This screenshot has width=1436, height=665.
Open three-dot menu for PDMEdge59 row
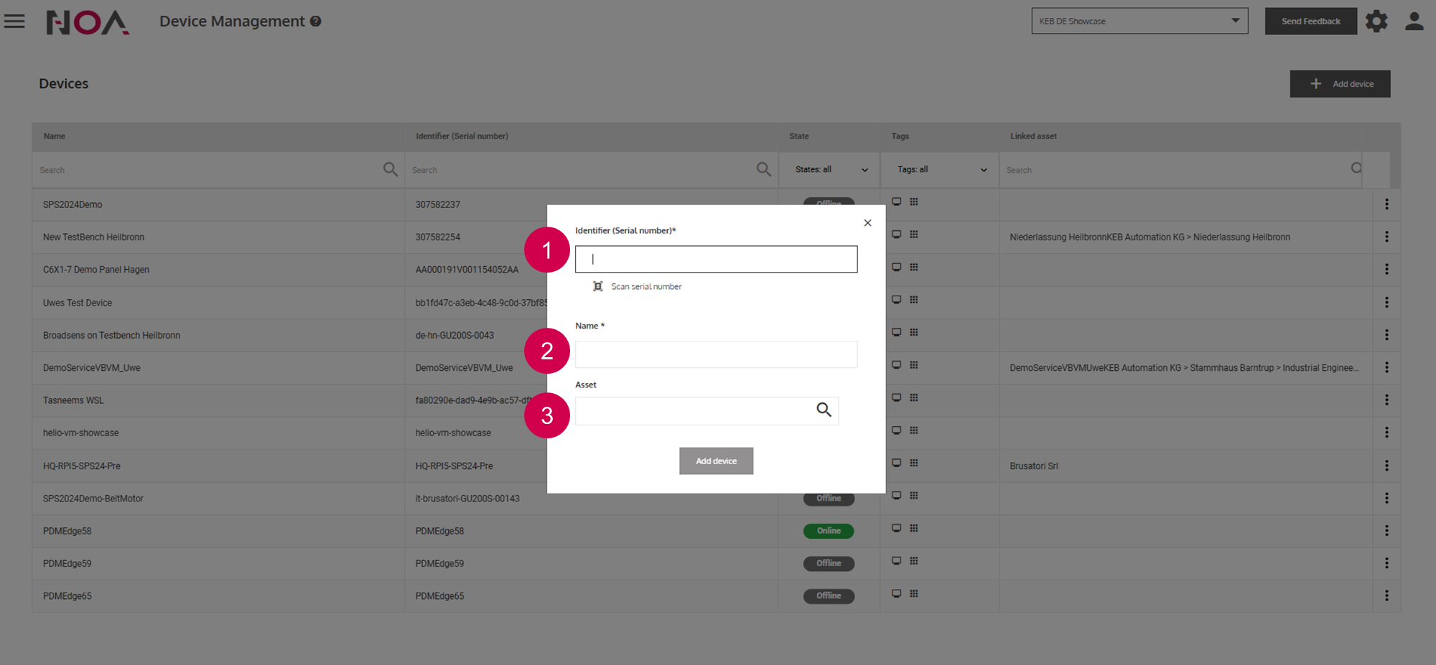click(1386, 563)
